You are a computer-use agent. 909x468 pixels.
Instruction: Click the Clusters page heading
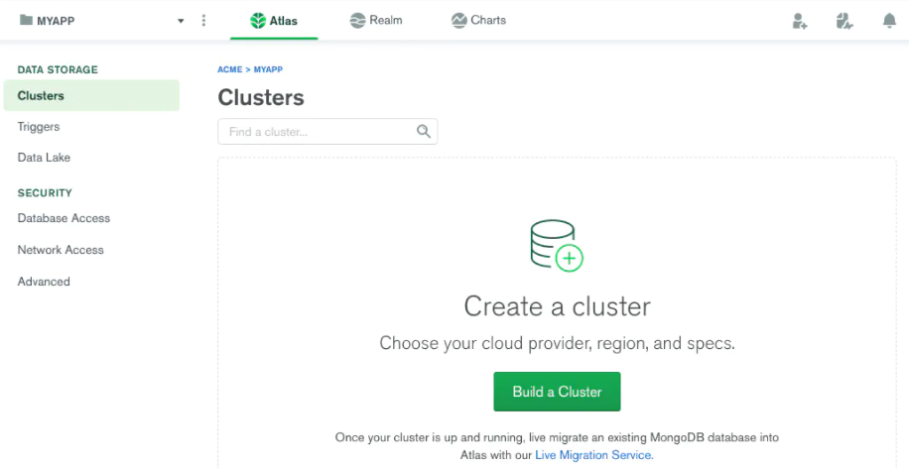pos(261,97)
